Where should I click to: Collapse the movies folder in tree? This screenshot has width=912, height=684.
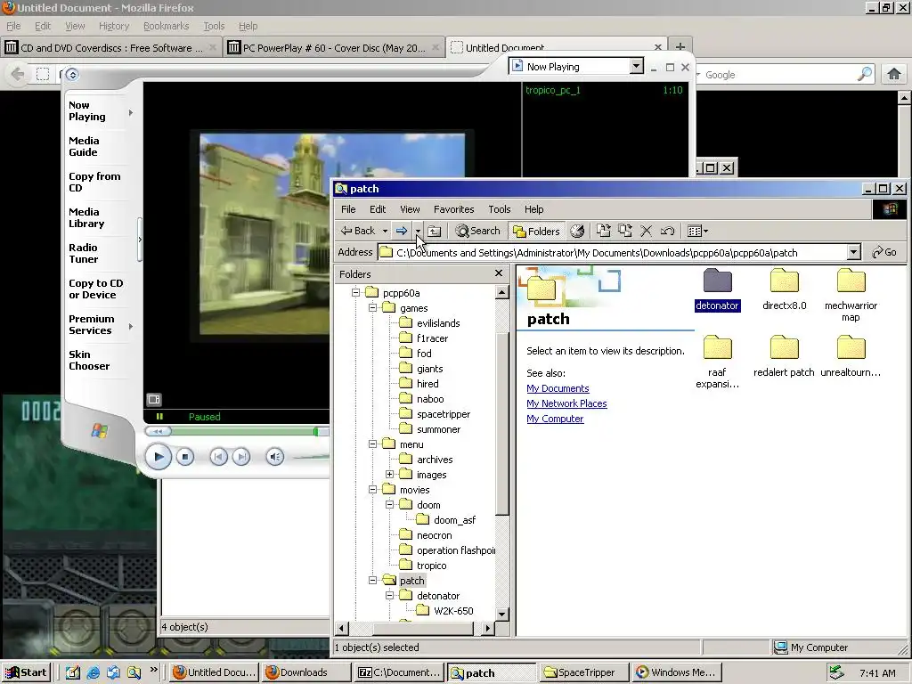pos(373,489)
